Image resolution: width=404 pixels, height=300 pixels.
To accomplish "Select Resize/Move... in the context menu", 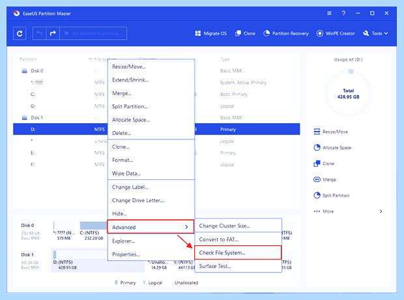I will point(151,67).
